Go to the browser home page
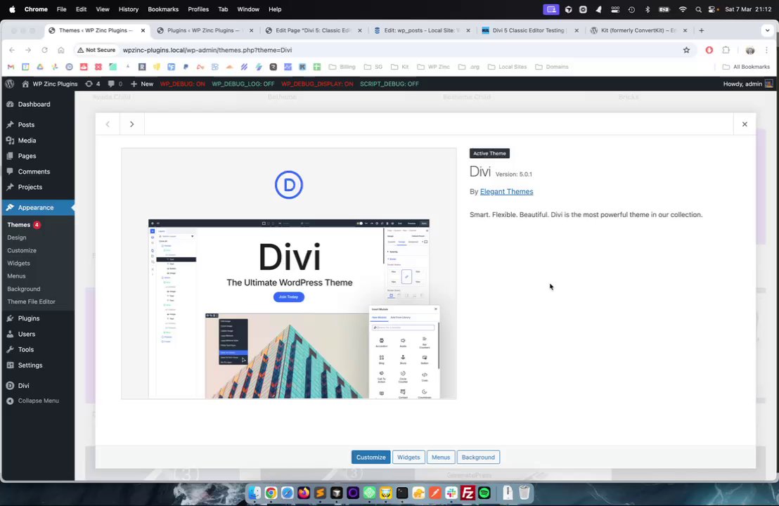Image resolution: width=779 pixels, height=506 pixels. tap(60, 50)
